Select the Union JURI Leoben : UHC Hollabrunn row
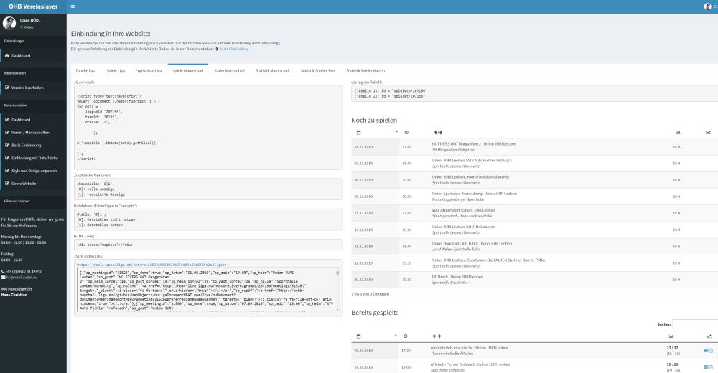Image resolution: width=718 pixels, height=373 pixels. click(534, 230)
